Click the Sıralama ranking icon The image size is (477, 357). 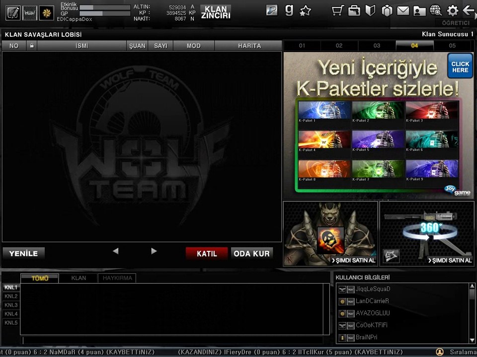click(440, 352)
